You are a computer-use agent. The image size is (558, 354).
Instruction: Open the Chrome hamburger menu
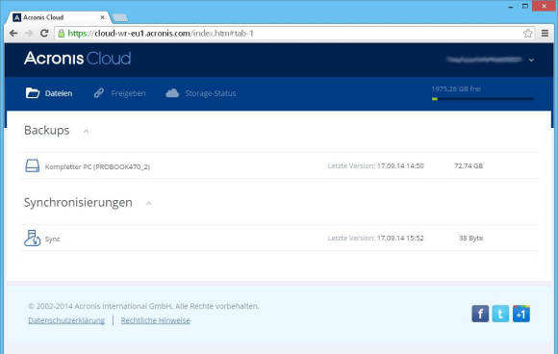pos(545,33)
